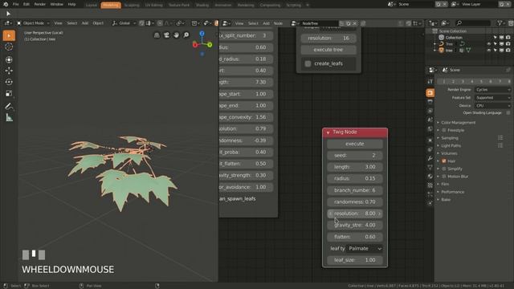Viewport: 514px width, 289px height.
Task: Click the Transform tool icon
Action: (9, 59)
